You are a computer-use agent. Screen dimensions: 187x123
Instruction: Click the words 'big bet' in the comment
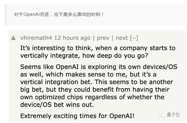(32, 90)
